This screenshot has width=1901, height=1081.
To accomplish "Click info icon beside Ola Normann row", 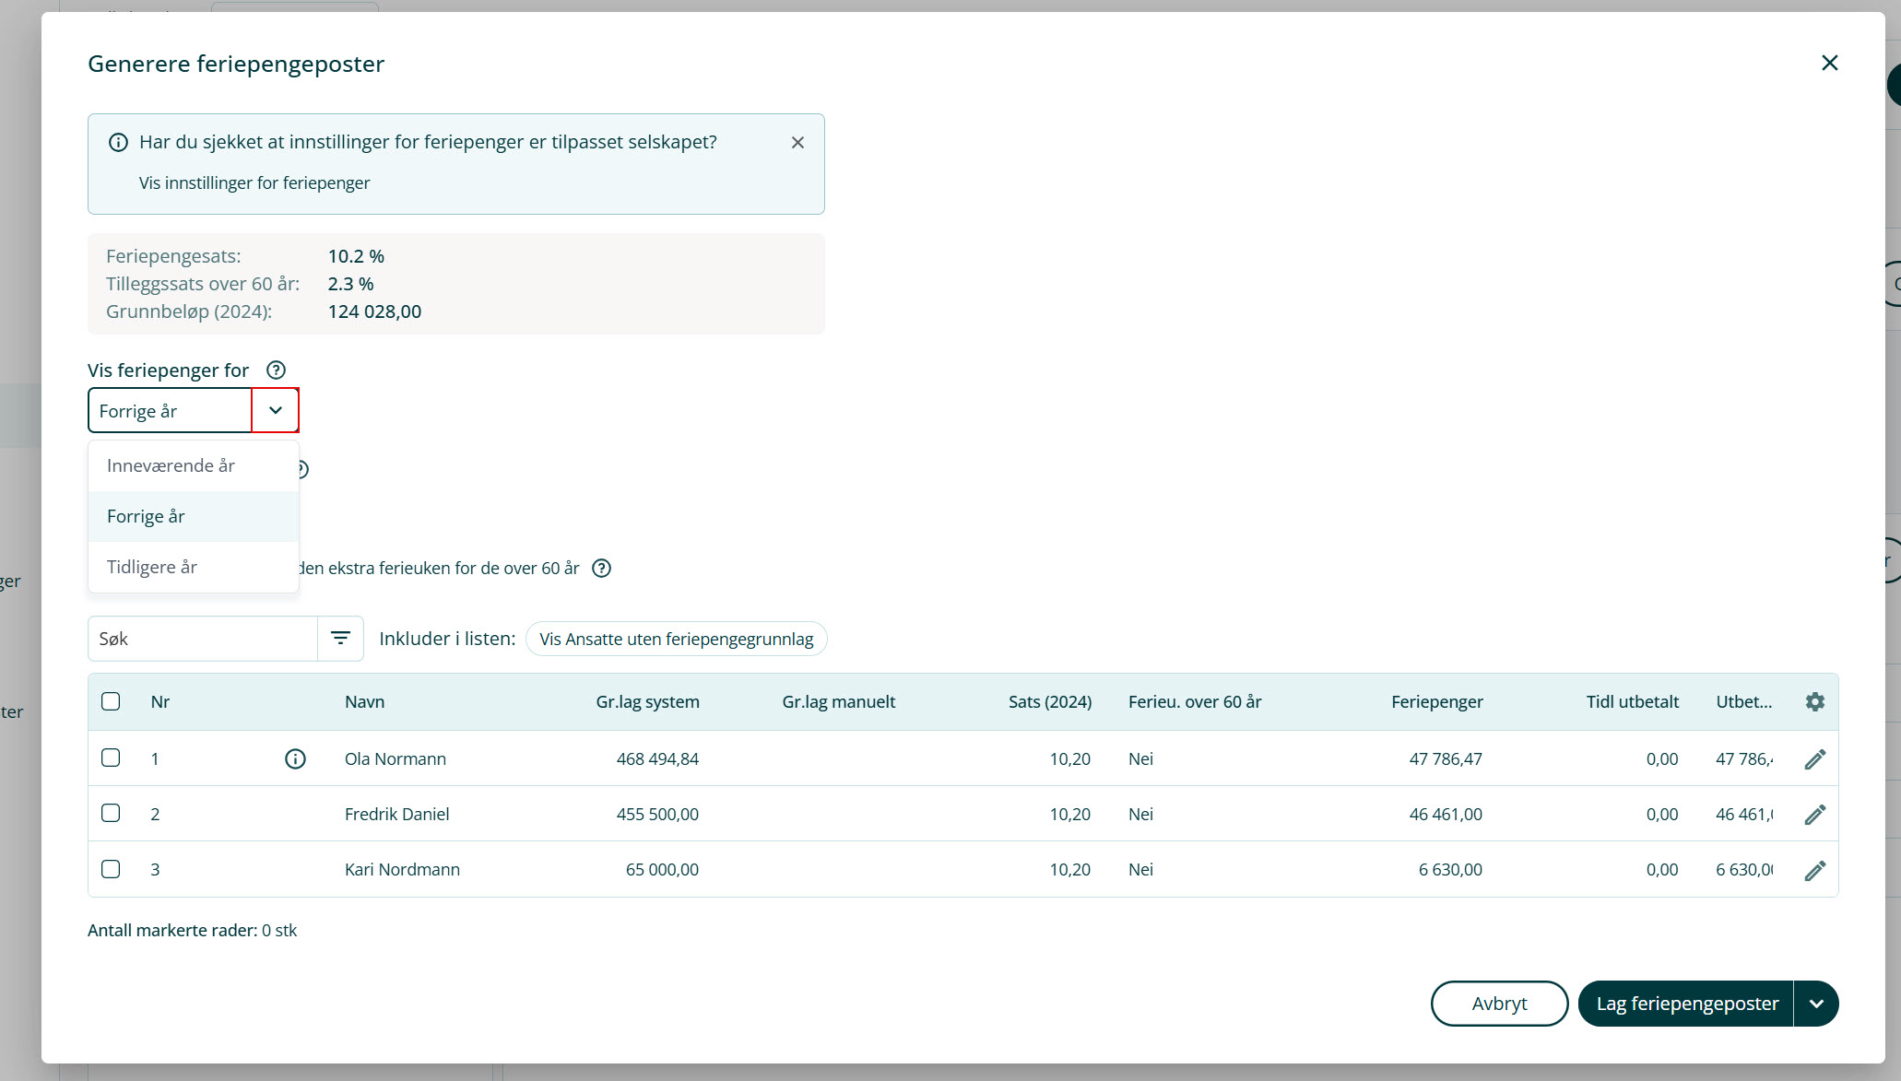I will click(x=295, y=759).
